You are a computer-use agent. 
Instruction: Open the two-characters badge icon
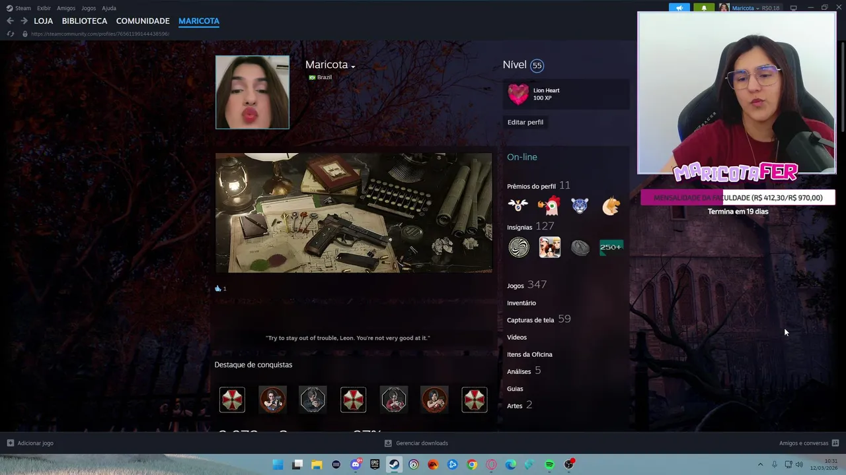[x=549, y=247]
